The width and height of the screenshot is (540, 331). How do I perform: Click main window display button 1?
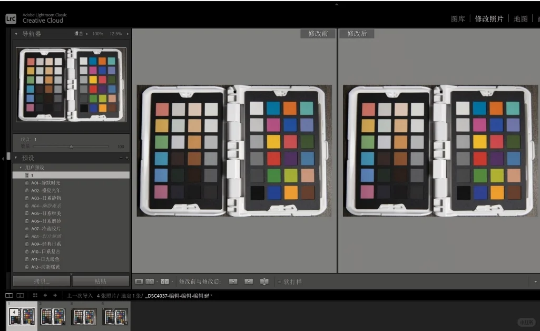9,295
